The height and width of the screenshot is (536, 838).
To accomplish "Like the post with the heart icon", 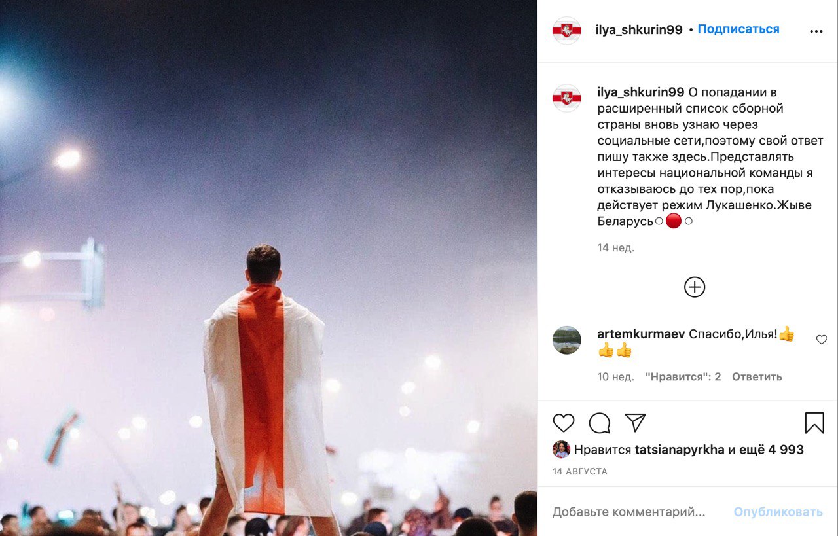I will 564,423.
